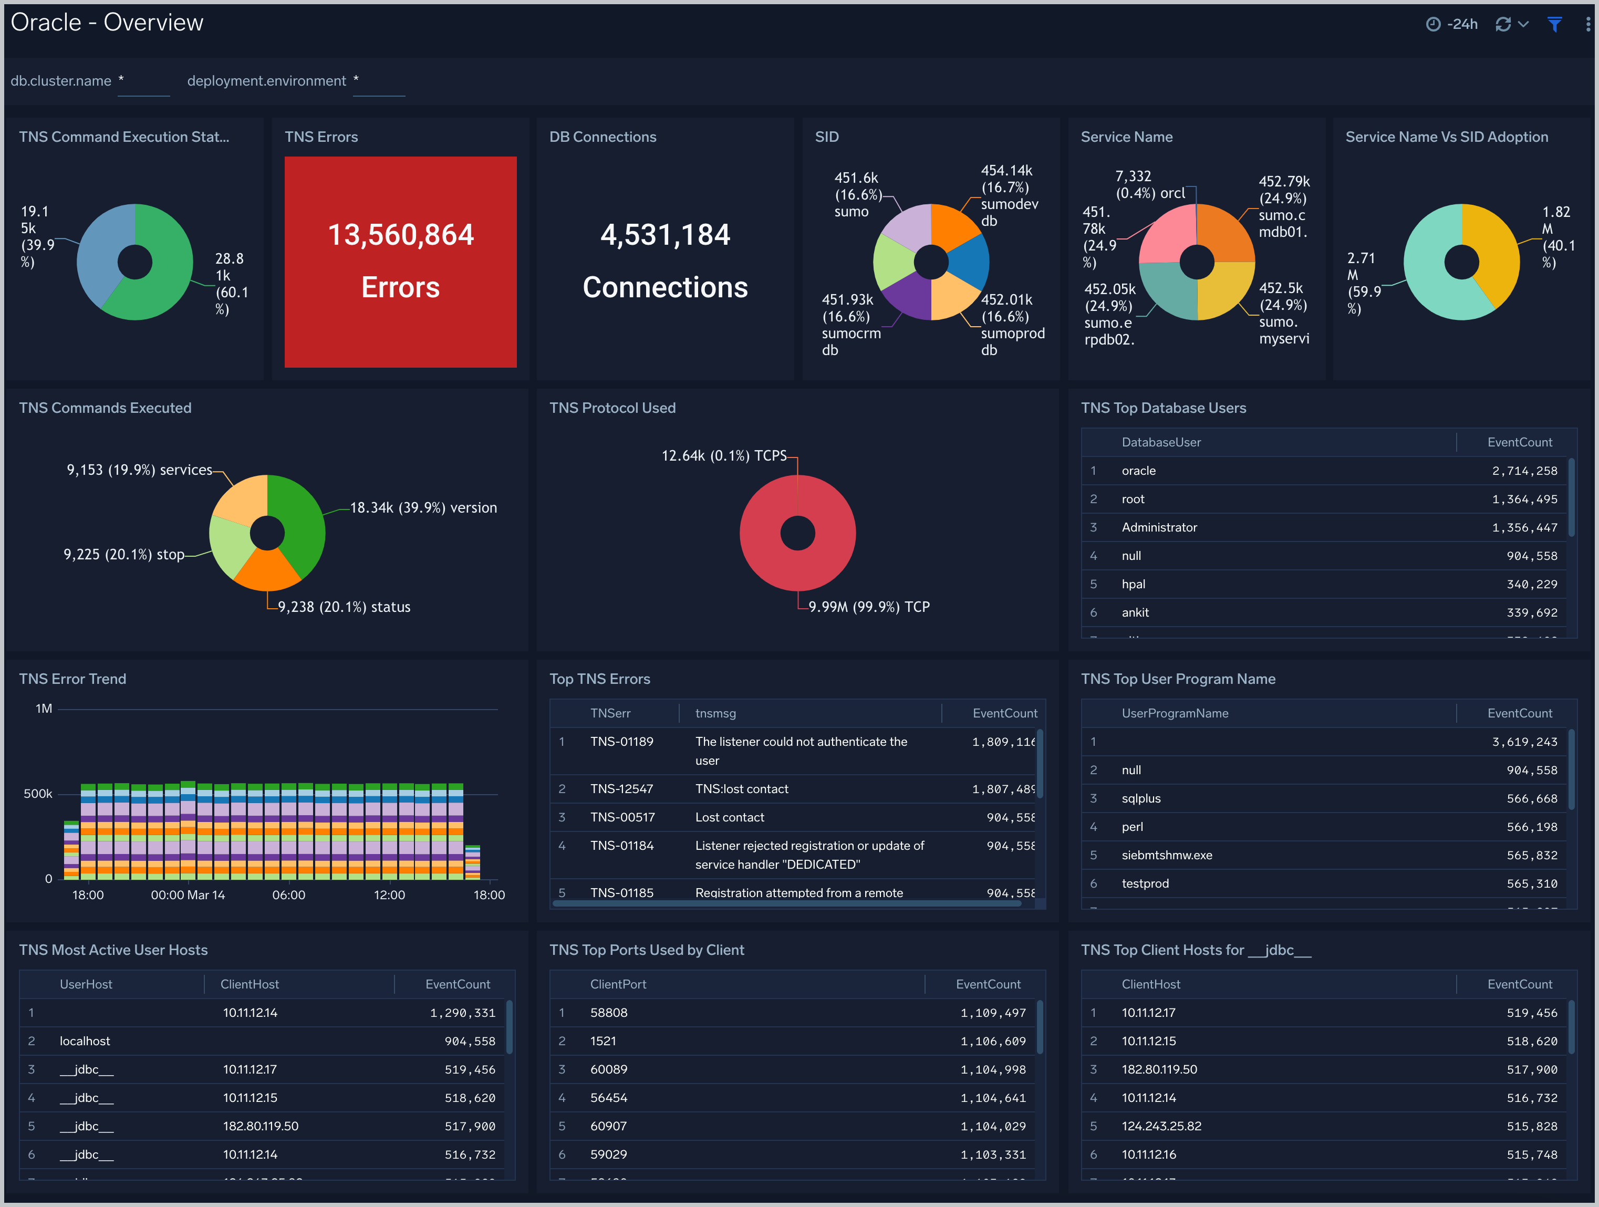Viewport: 1599px width, 1207px height.
Task: Select the TNS-00517 Lost contact row
Action: 794,817
